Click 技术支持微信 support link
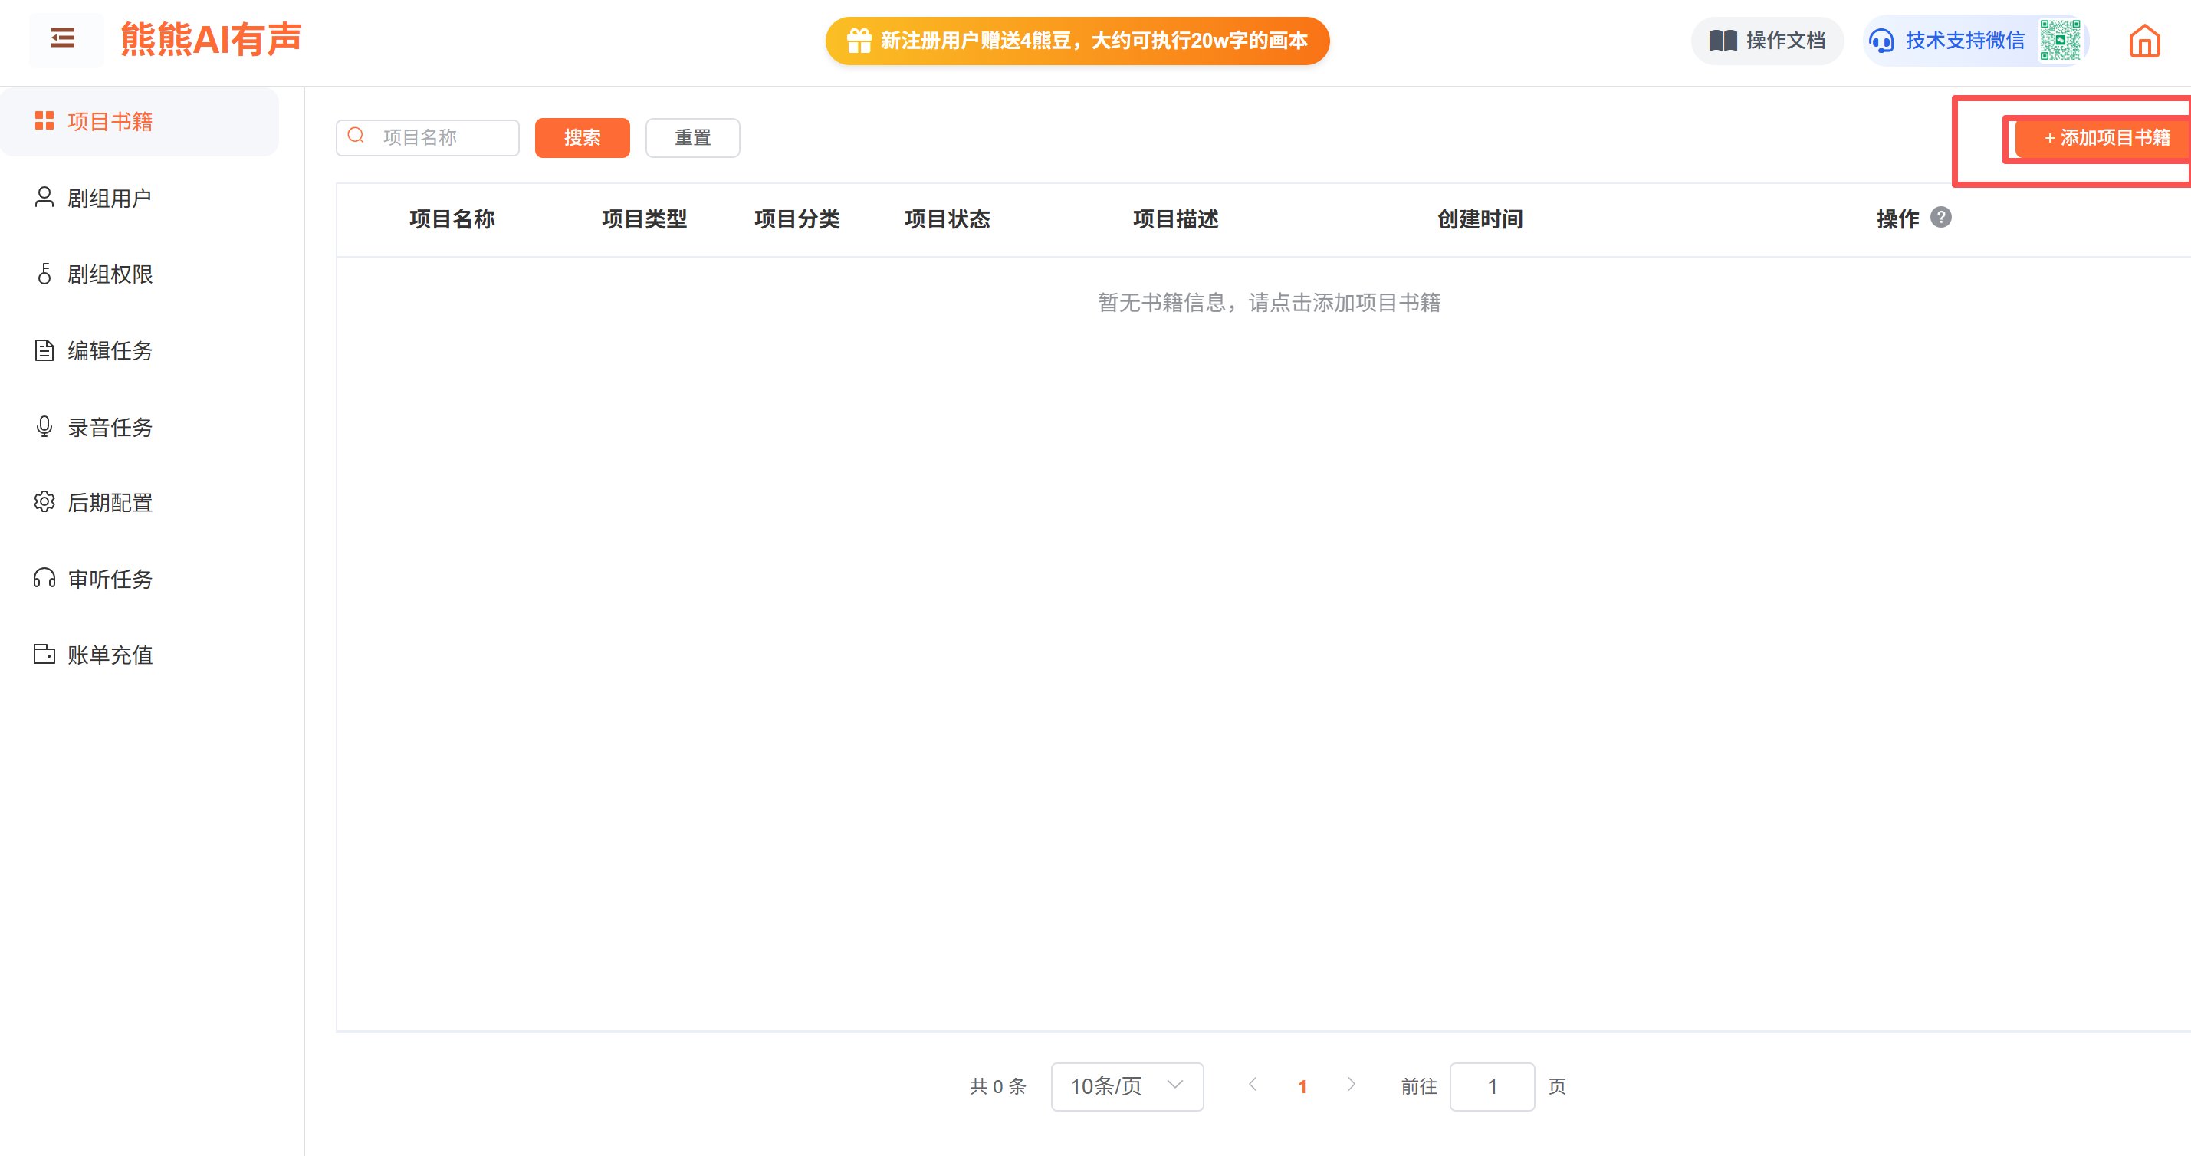This screenshot has height=1156, width=2191. click(1963, 41)
